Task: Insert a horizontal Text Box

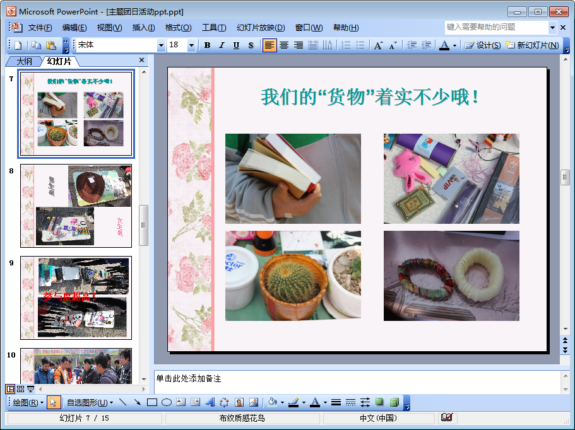Action: [x=181, y=402]
